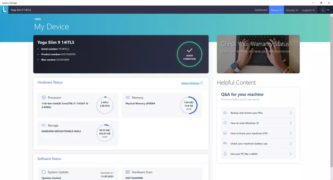The width and height of the screenshot is (333, 180).
Task: Open Use your PC like a tablet
Action: click(x=257, y=154)
